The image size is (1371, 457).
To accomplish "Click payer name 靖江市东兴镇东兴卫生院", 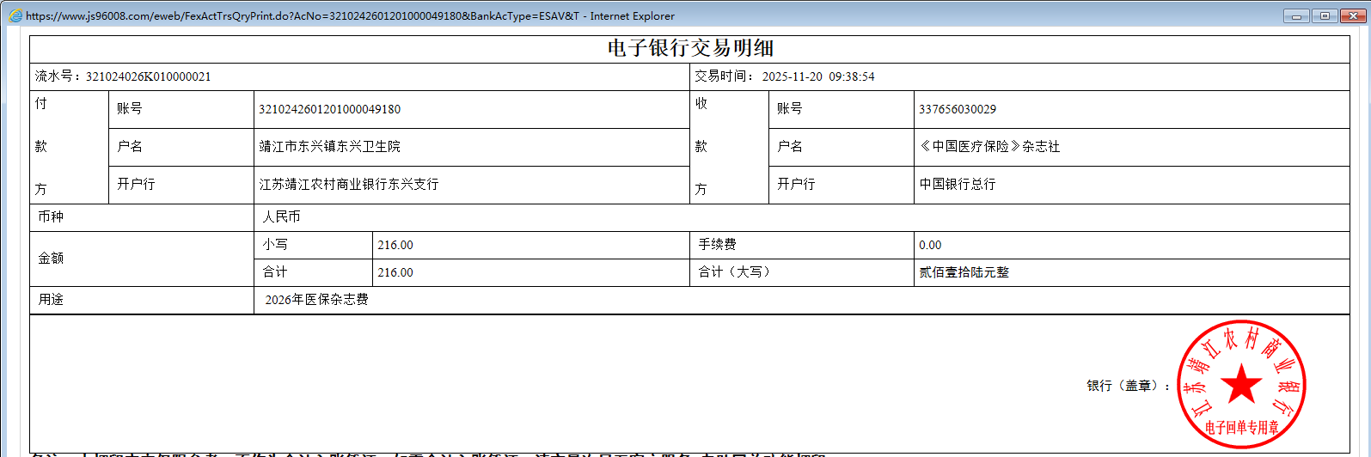I will click(329, 147).
